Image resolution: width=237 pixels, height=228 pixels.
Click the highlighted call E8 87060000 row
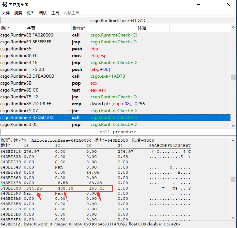(115, 118)
